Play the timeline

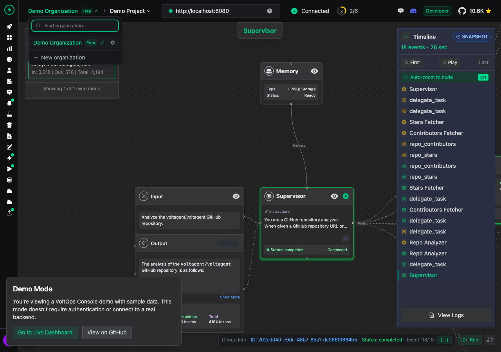[449, 63]
